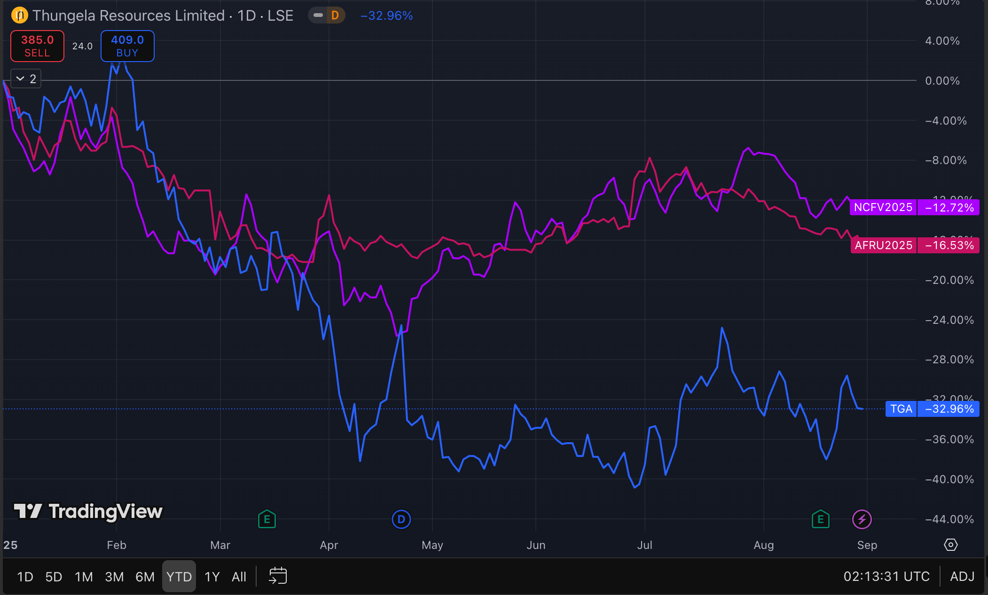988x595 pixels.
Task: Select the YTD time range
Action: point(179,577)
